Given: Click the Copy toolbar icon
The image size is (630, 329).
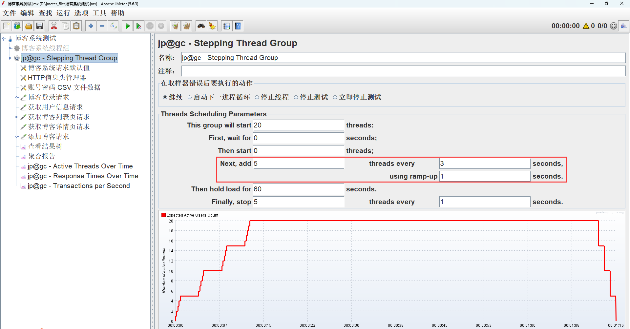Looking at the screenshot, I should pyautogui.click(x=65, y=26).
